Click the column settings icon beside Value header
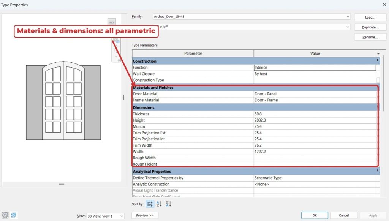 [x=378, y=53]
